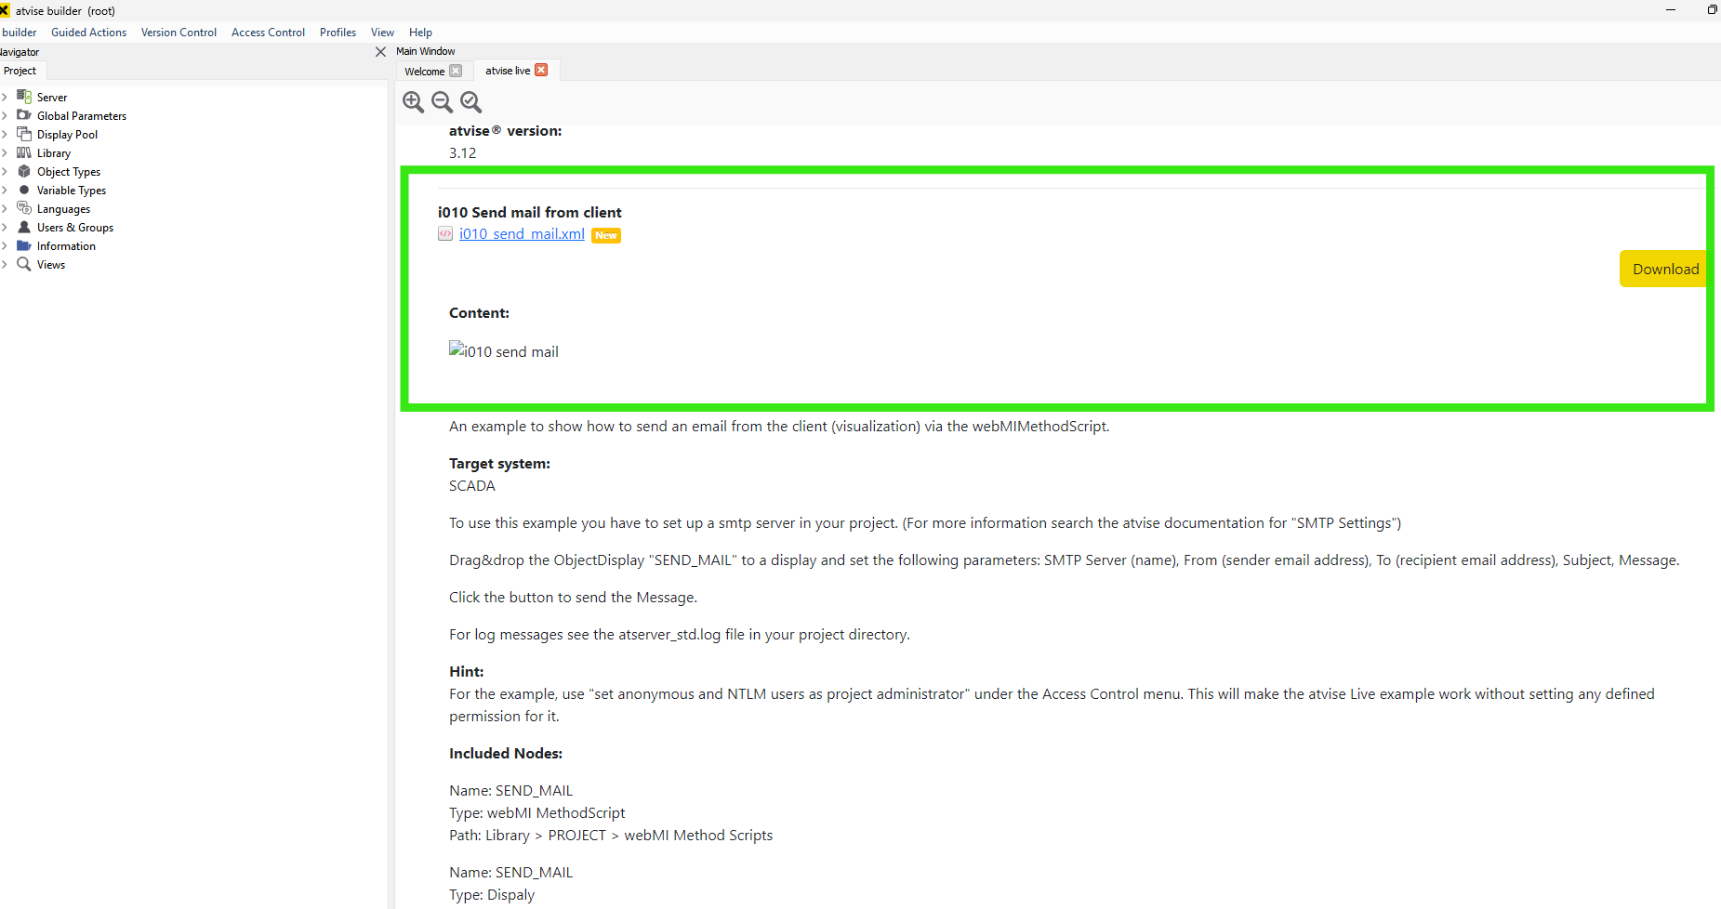Select the Views magnifier icon
1721x909 pixels.
click(x=24, y=264)
